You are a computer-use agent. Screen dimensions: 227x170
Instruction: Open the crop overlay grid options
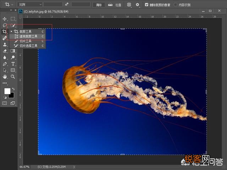[129, 5]
